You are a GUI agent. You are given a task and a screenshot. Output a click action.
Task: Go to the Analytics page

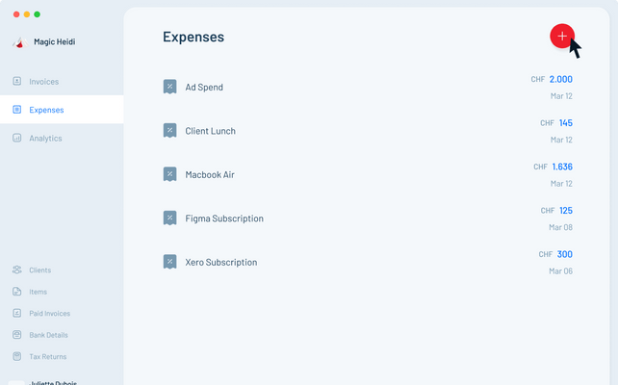pos(45,139)
